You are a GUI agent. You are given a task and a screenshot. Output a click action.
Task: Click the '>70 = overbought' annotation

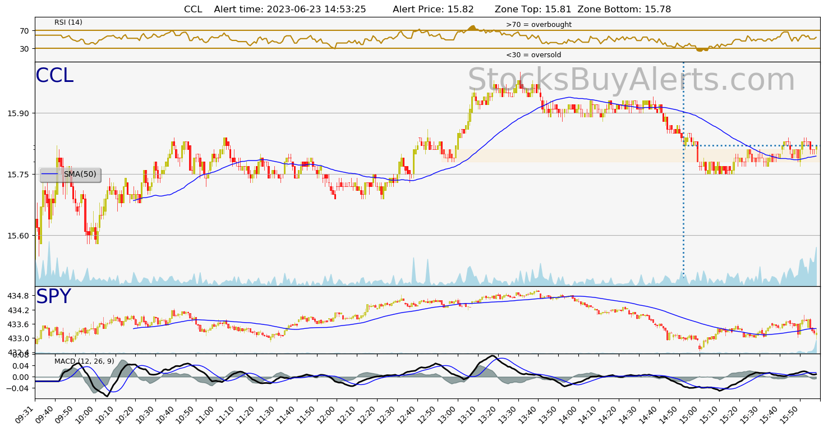[x=539, y=25]
